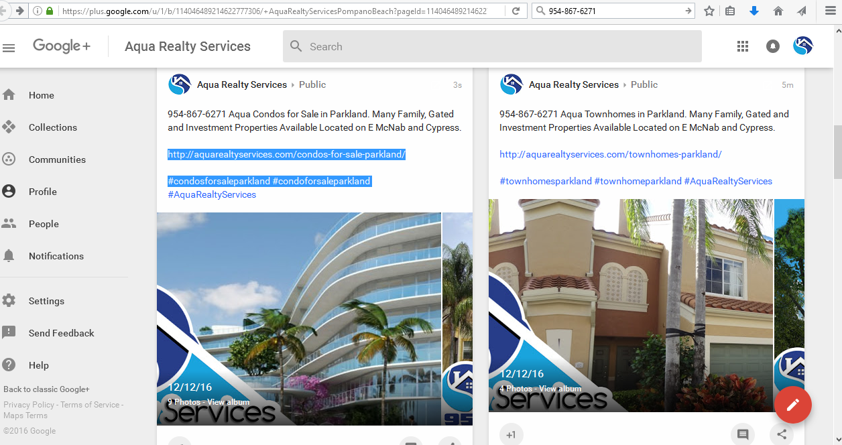
Task: Click the #townhomesparkland hashtag
Action: coord(545,181)
